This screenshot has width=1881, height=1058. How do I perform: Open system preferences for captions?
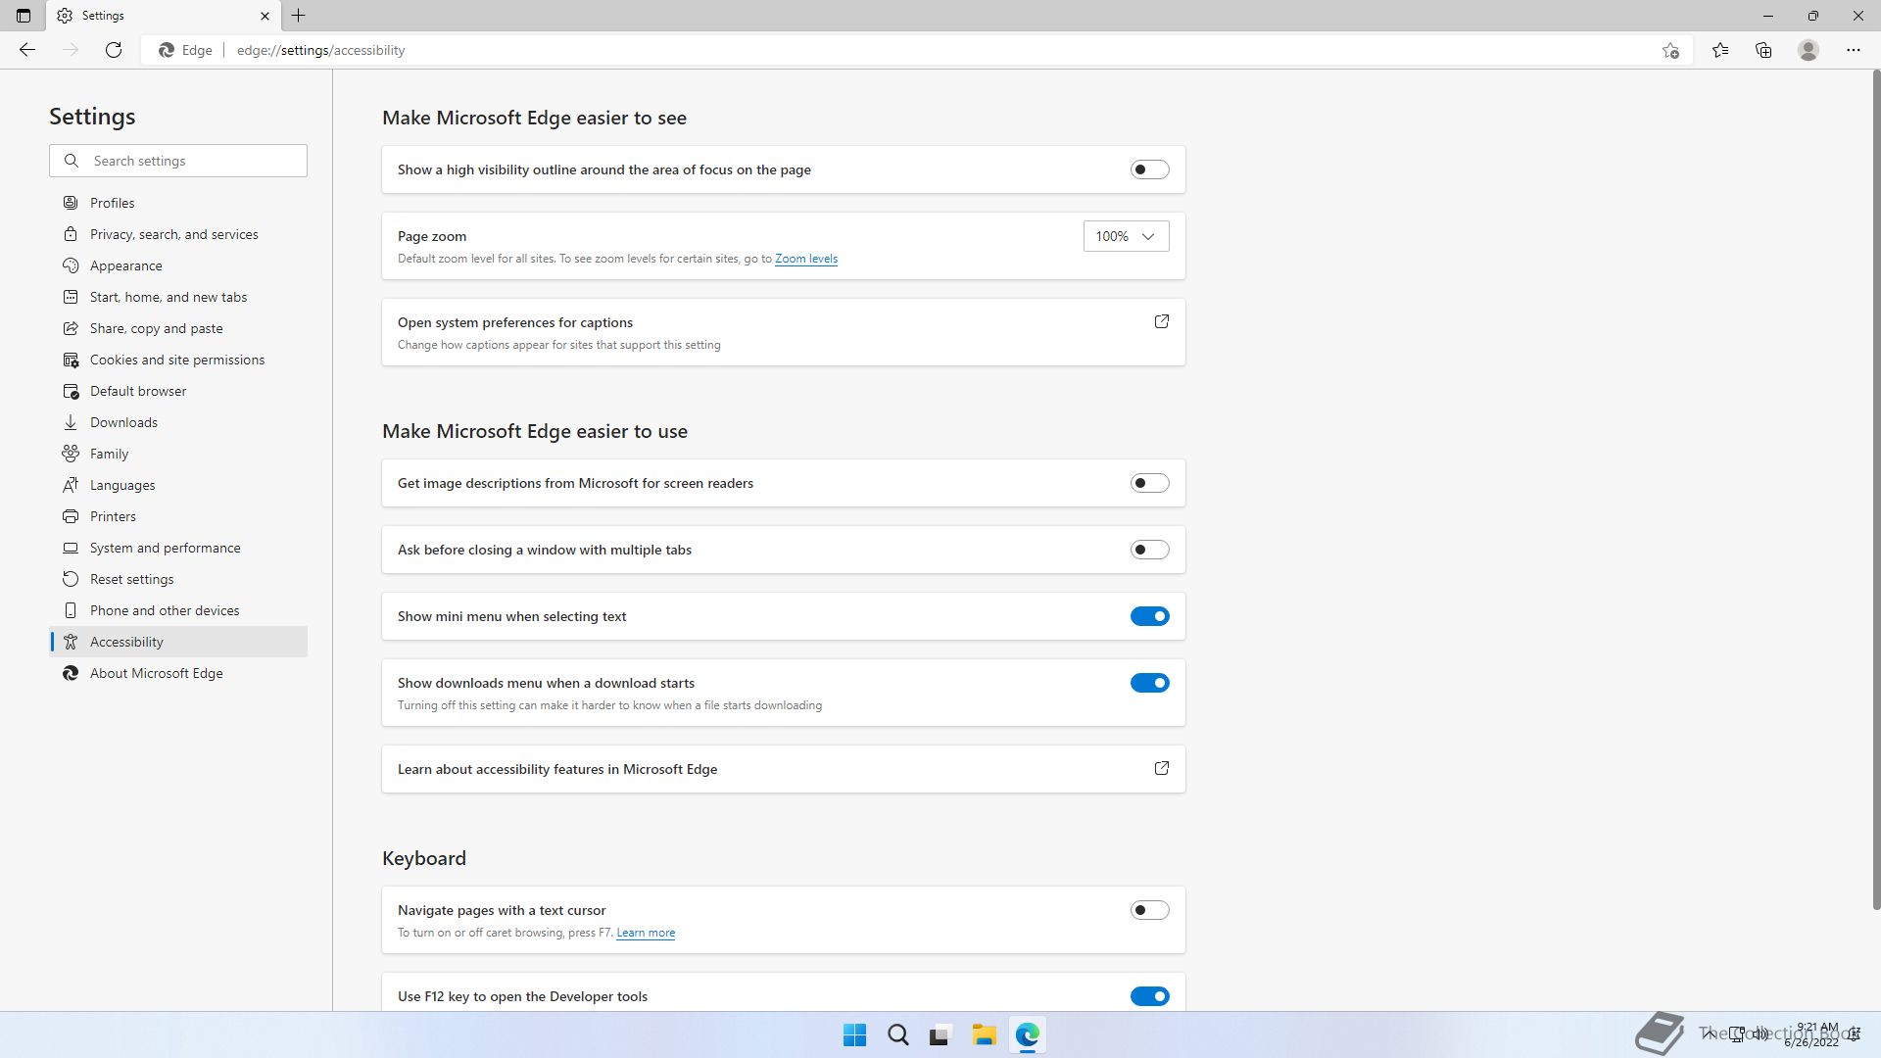click(x=783, y=332)
